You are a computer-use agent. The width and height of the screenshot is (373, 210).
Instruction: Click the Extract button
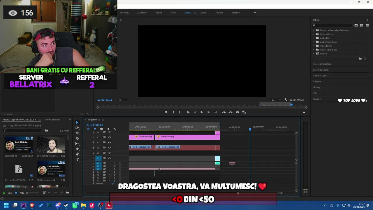point(231,112)
